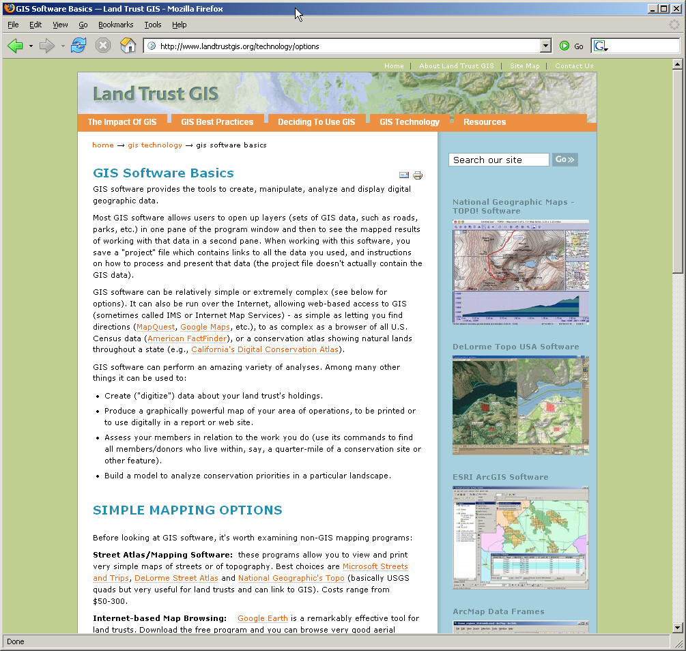Select the Deciding To Use GIS tab
The image size is (686, 651).
coord(316,122)
